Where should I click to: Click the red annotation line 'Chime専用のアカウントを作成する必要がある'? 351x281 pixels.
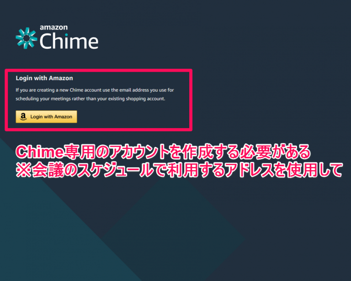[163, 152]
